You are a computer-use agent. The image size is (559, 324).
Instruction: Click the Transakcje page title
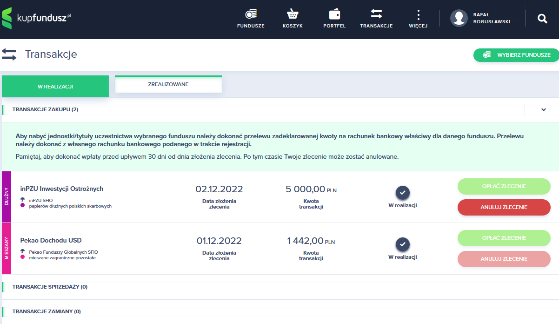(x=51, y=54)
